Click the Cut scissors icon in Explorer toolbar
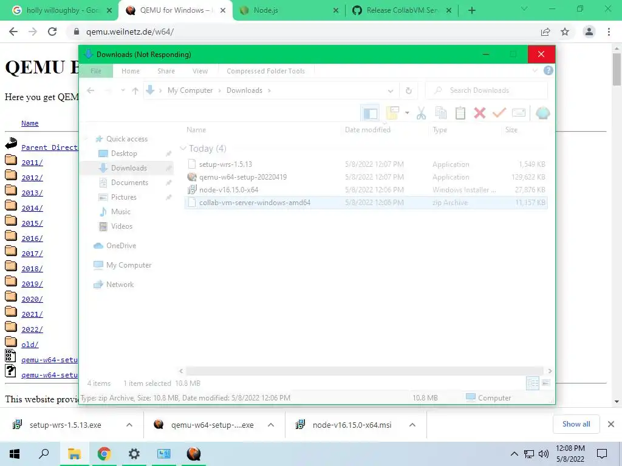This screenshot has height=466, width=622. [421, 113]
